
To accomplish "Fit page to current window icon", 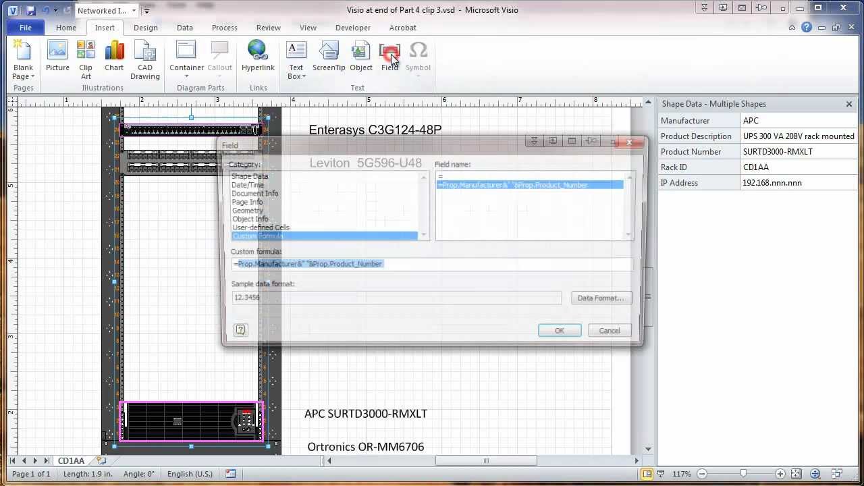I will [796, 474].
